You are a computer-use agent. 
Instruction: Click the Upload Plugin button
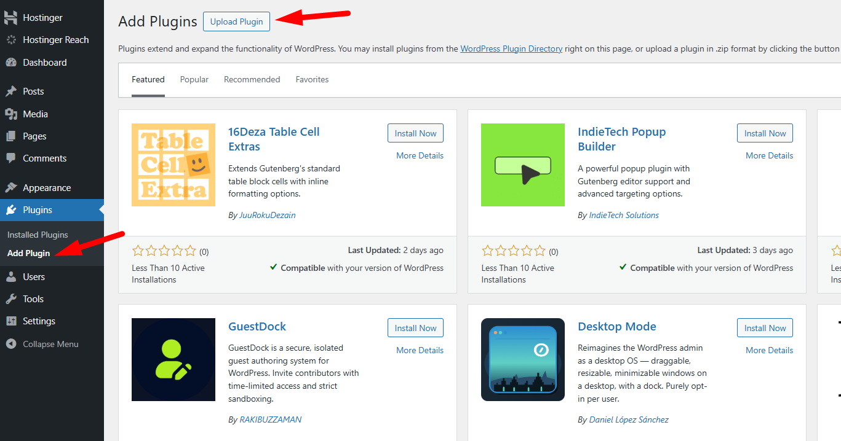[x=236, y=21]
